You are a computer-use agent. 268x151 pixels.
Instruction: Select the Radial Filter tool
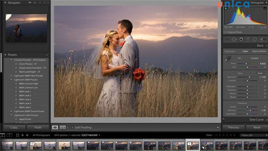255,39
